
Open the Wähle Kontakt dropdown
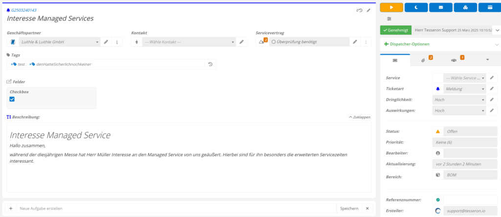(x=189, y=42)
